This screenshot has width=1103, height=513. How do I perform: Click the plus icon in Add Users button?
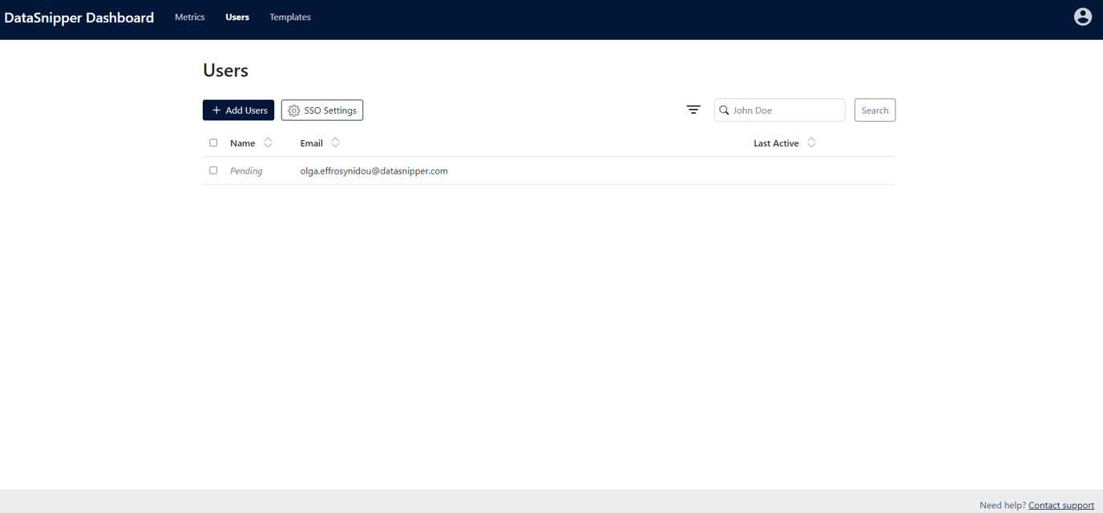point(215,110)
